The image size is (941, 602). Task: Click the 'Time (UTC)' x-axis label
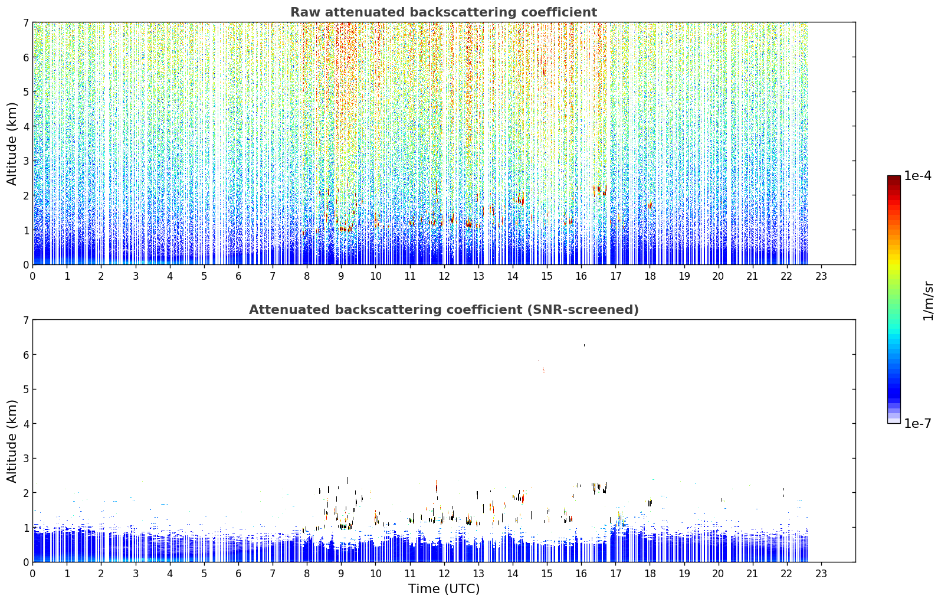(x=444, y=589)
